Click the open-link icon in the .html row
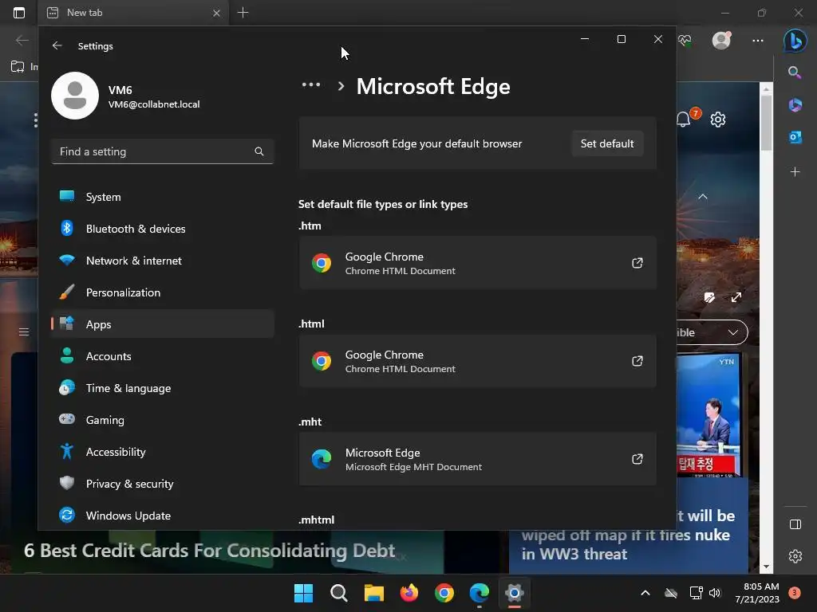This screenshot has height=612, width=817. 637,361
